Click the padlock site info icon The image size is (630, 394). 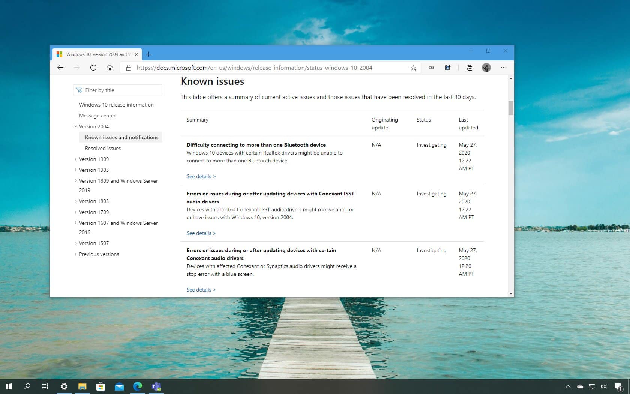tap(129, 68)
